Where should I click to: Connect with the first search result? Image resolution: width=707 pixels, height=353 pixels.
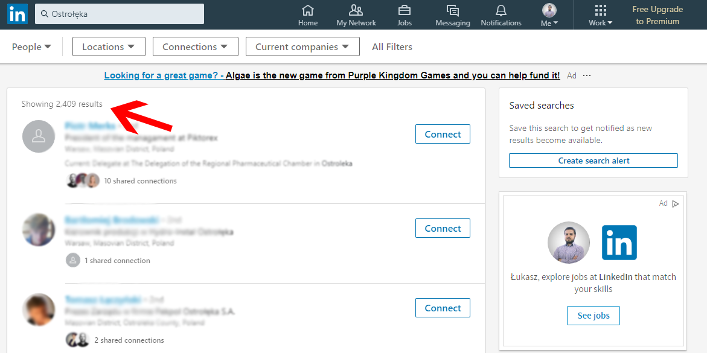[443, 135]
